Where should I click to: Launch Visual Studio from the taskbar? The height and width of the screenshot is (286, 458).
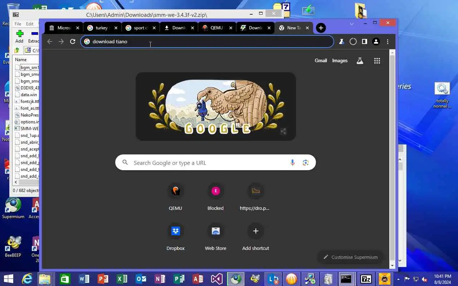[x=217, y=279]
